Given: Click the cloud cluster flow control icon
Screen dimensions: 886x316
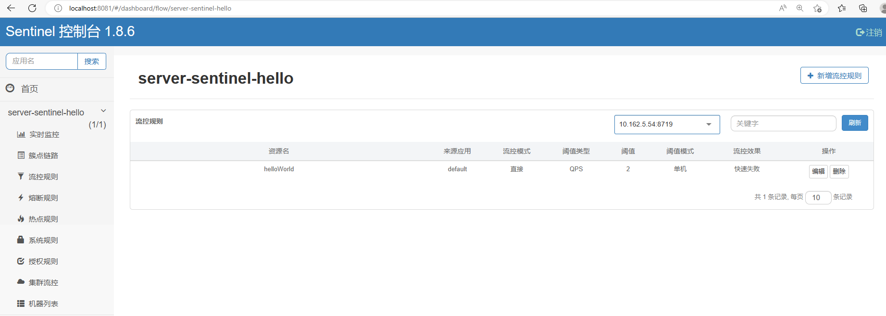Looking at the screenshot, I should (x=21, y=281).
